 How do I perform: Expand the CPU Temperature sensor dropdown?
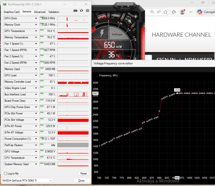[x=36, y=158]
